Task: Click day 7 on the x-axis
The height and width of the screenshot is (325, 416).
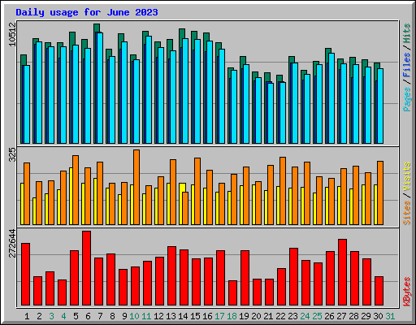Action: [100, 316]
